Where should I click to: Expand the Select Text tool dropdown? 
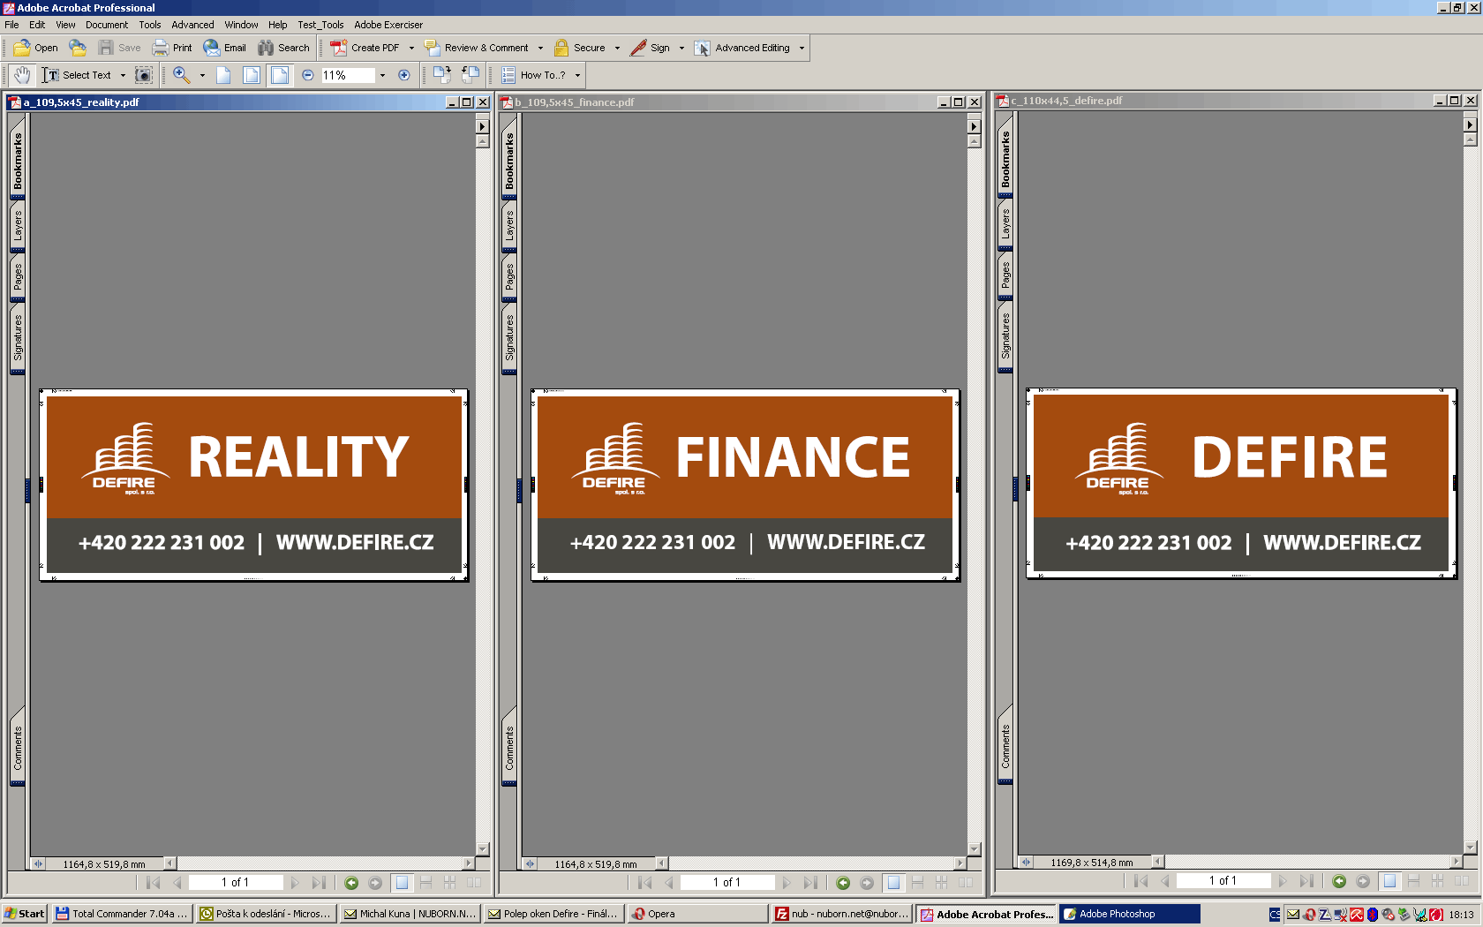coord(123,76)
